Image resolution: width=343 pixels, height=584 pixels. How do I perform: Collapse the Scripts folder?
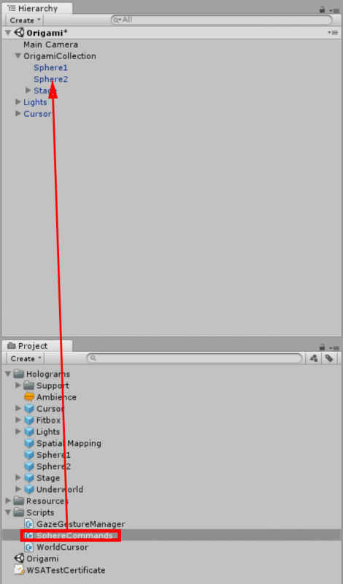8,512
